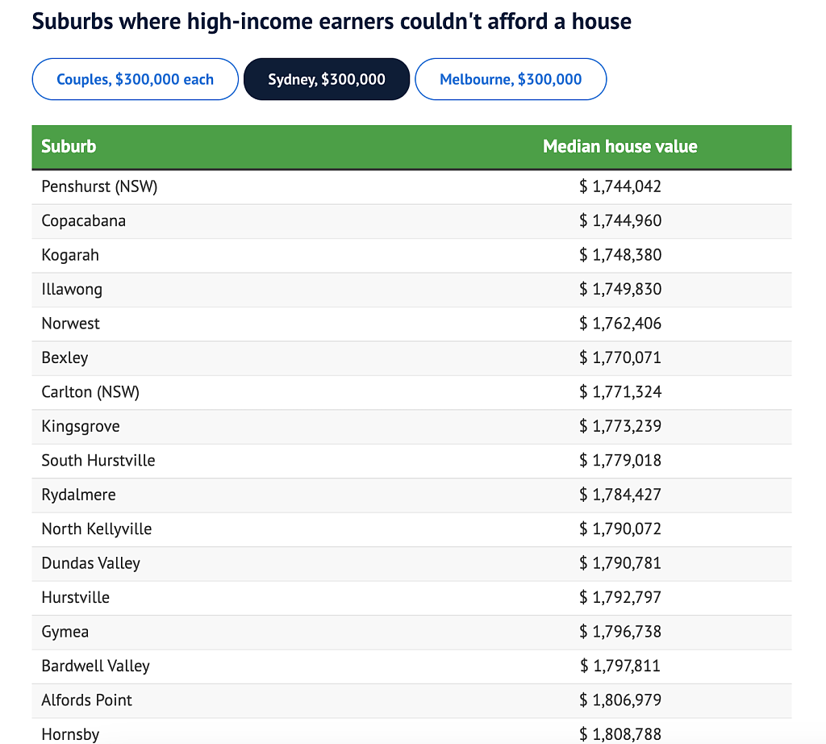Click Illawong in the suburb list
The width and height of the screenshot is (826, 744).
72,289
